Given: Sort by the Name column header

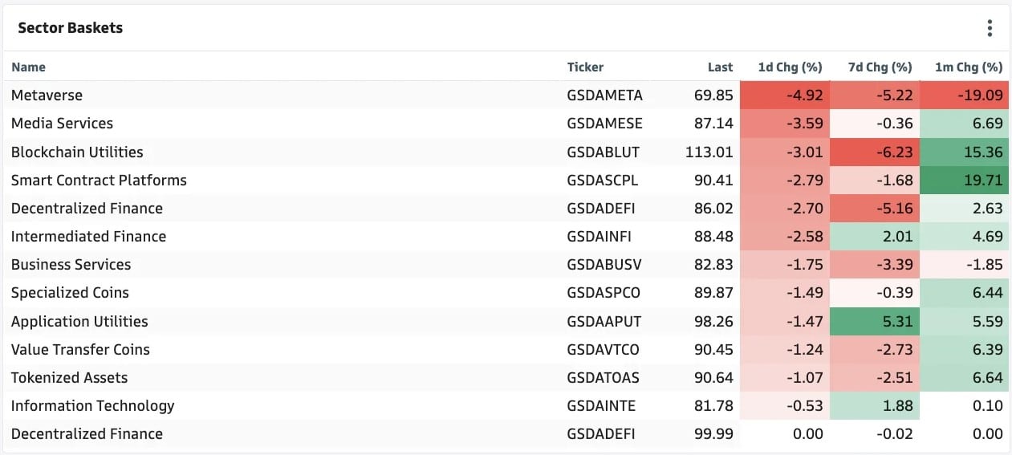Looking at the screenshot, I should pyautogui.click(x=29, y=67).
